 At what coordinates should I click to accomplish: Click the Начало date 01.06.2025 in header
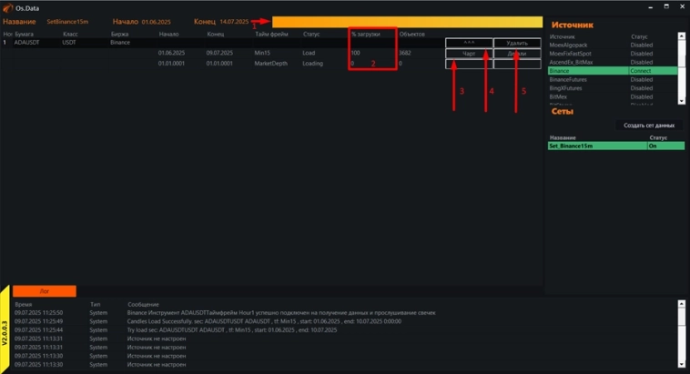pos(157,22)
